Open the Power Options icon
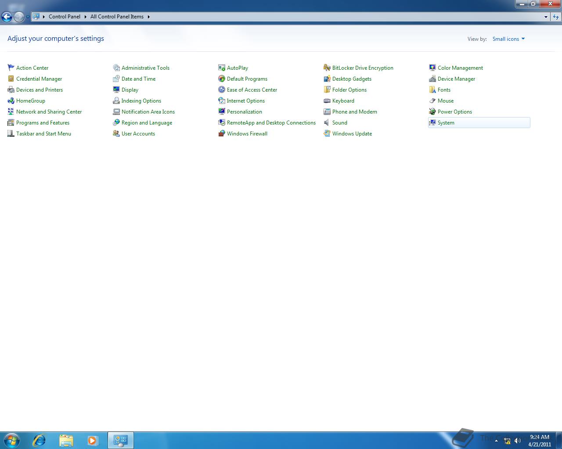 click(x=432, y=111)
